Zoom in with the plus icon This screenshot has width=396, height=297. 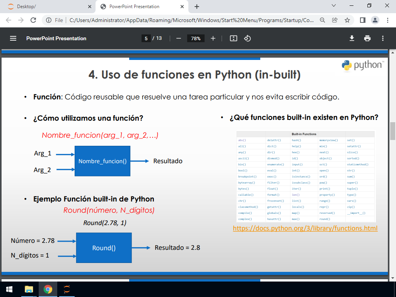213,38
